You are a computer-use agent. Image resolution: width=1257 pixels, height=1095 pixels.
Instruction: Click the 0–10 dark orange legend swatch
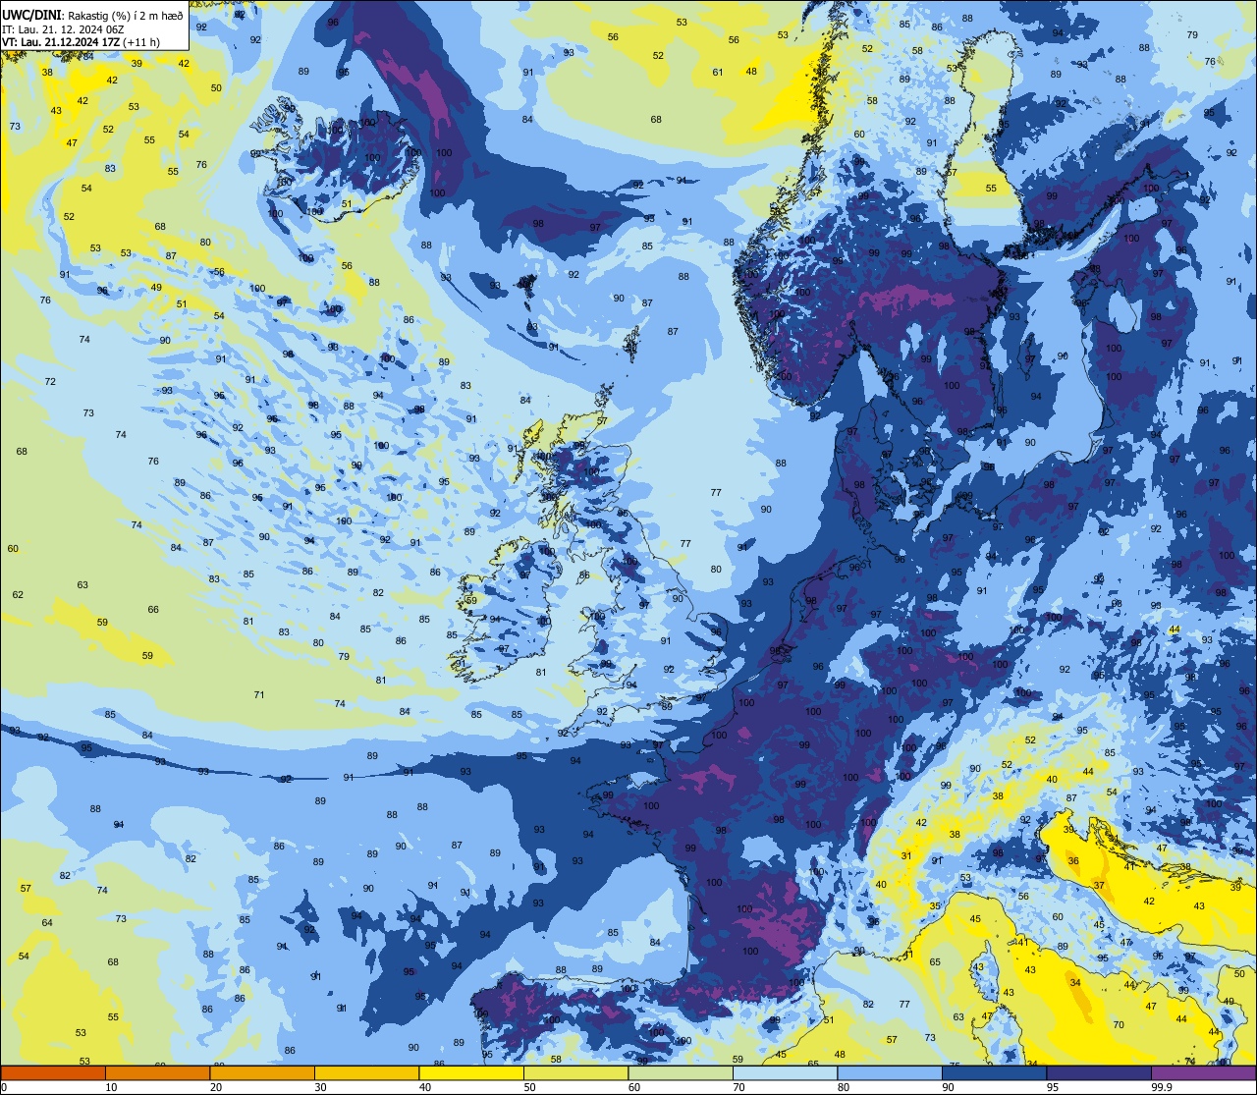[x=53, y=1072]
